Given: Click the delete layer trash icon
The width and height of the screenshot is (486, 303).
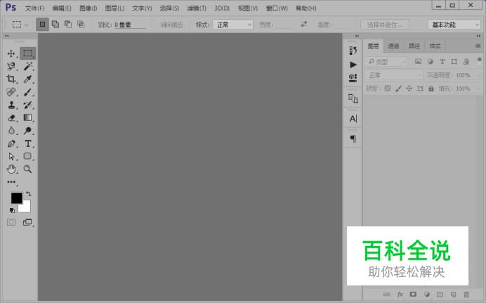Looking at the screenshot, I should [x=466, y=295].
